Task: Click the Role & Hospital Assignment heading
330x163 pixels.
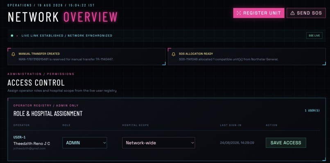Action: pos(48,114)
